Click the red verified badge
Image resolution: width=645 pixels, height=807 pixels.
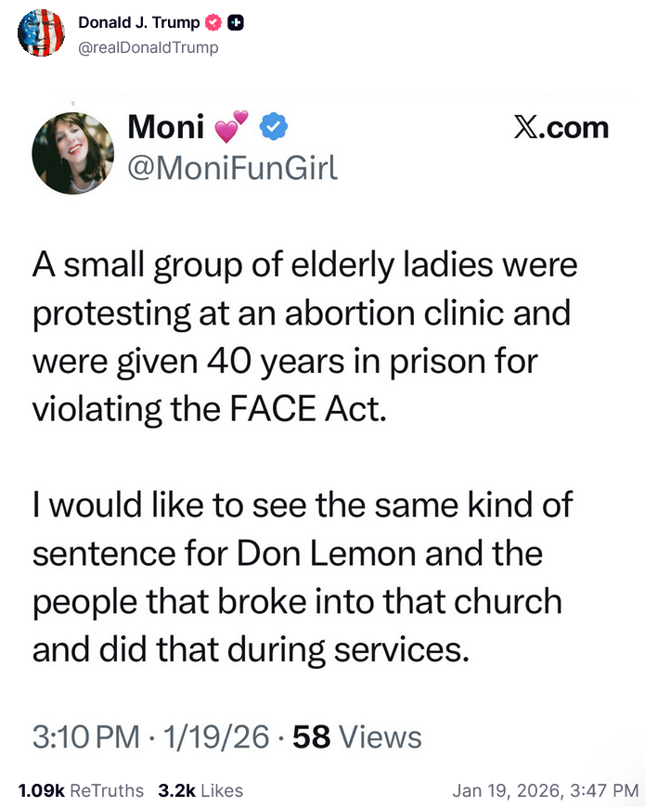[x=211, y=23]
